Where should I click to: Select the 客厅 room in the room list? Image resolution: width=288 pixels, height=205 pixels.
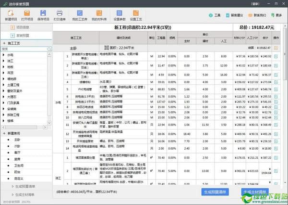[17, 152]
